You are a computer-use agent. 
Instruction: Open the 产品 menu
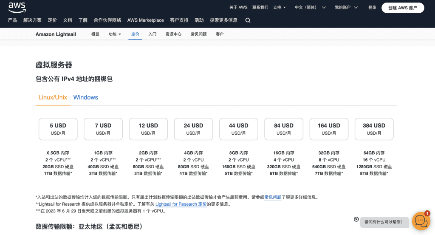coord(12,20)
